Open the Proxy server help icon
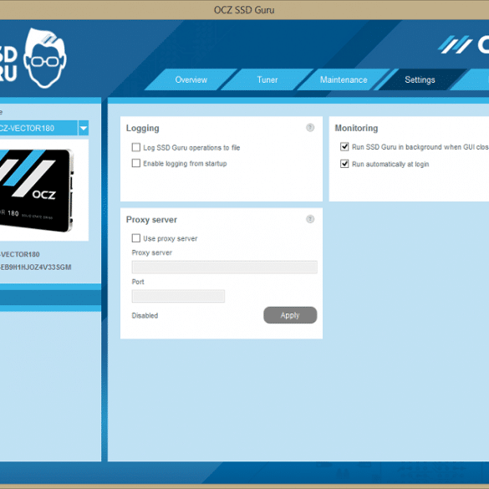Screen dimensions: 489x489 coord(310,219)
